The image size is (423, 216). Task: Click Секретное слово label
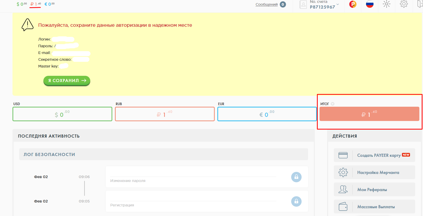click(55, 59)
